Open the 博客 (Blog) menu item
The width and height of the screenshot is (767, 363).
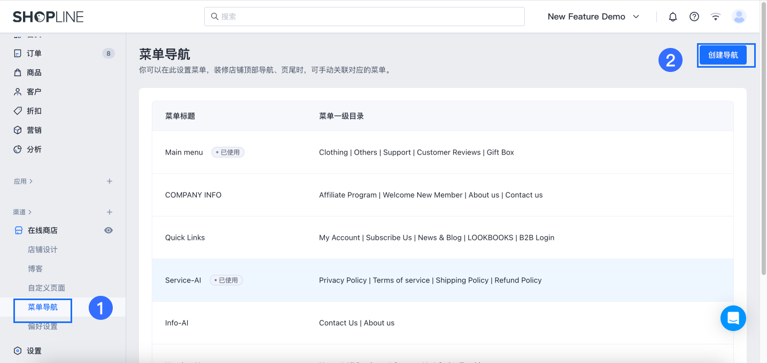(x=36, y=268)
